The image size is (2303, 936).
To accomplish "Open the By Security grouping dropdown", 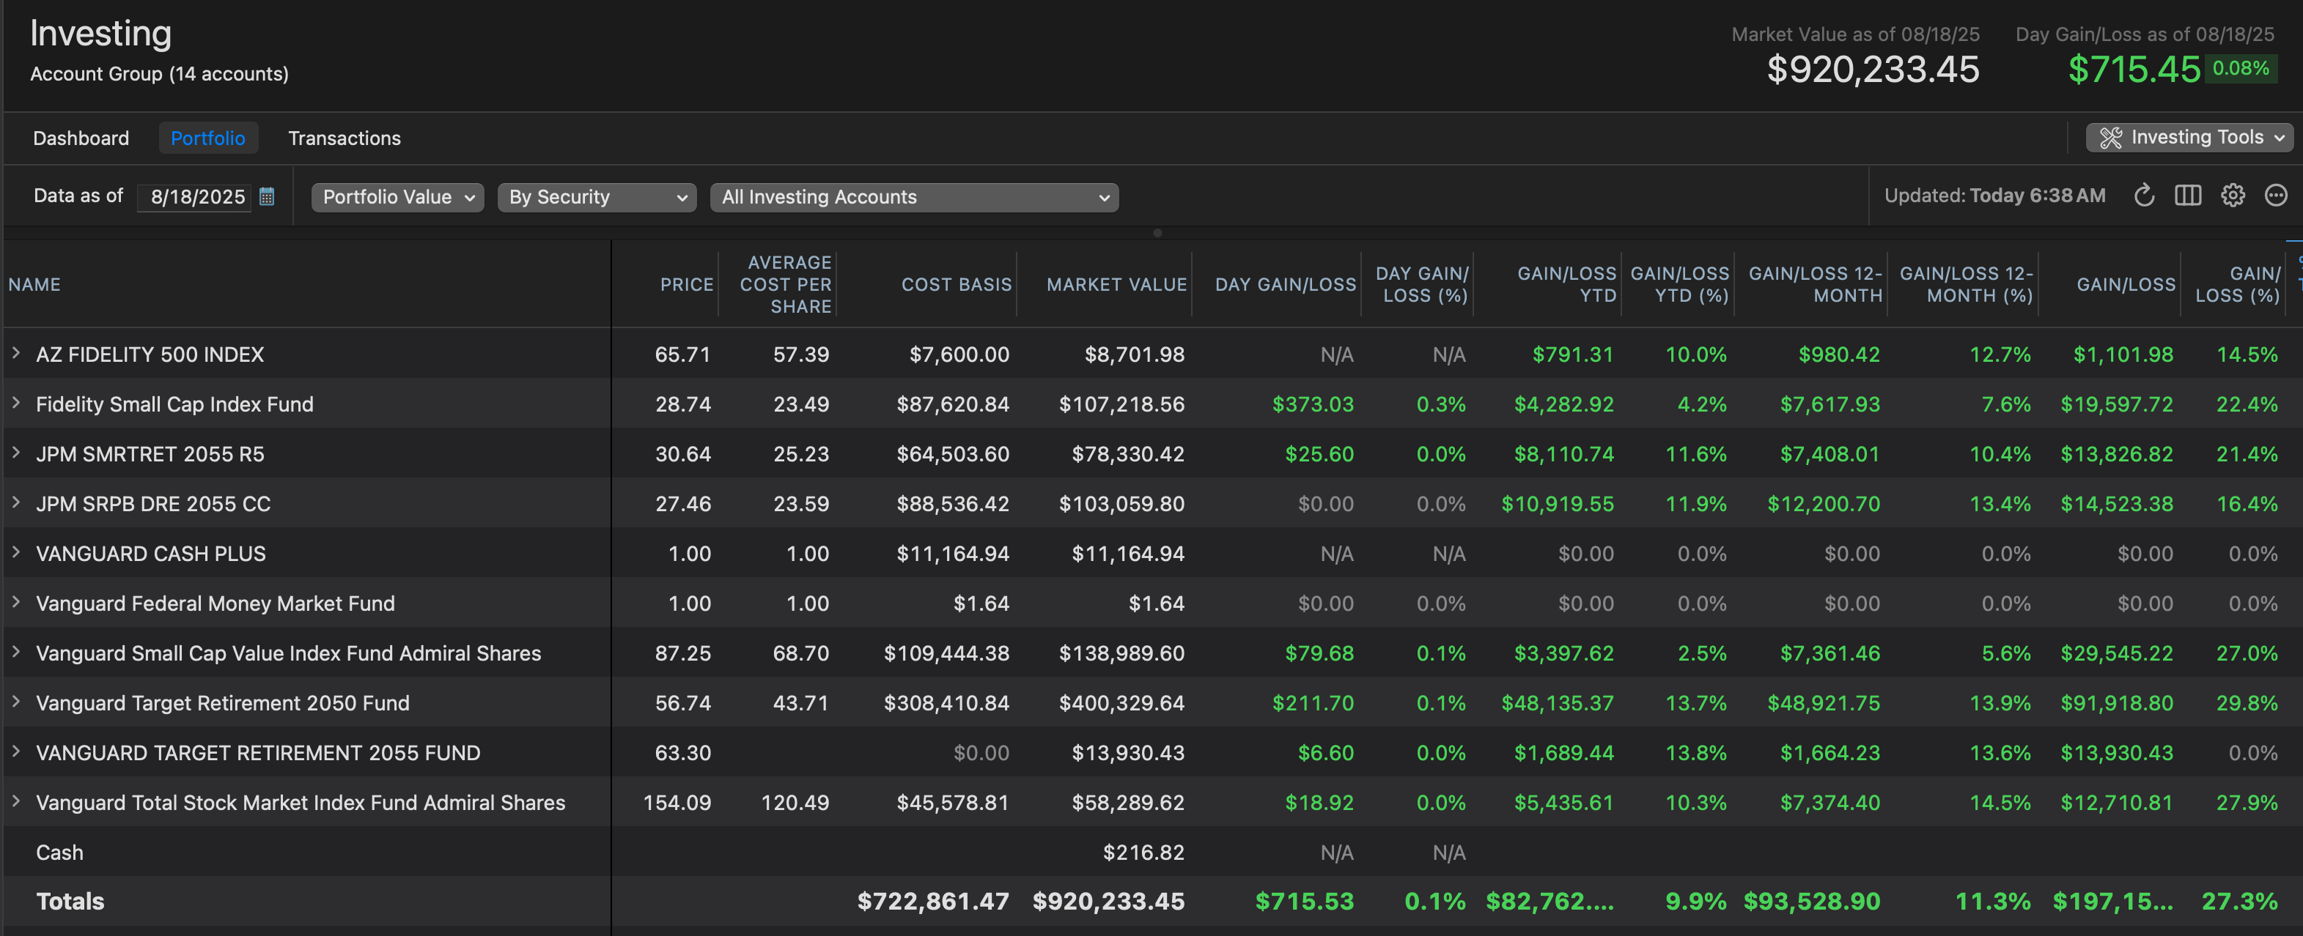I will pos(597,198).
